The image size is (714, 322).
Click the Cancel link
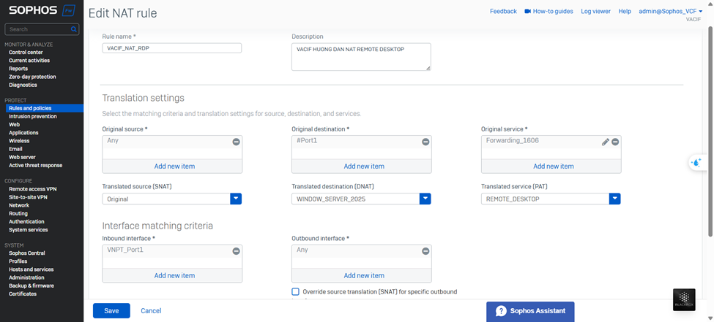(x=151, y=310)
